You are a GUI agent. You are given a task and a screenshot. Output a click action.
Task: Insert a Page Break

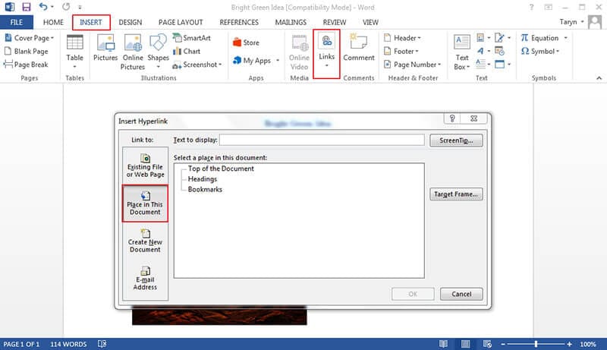coord(27,65)
